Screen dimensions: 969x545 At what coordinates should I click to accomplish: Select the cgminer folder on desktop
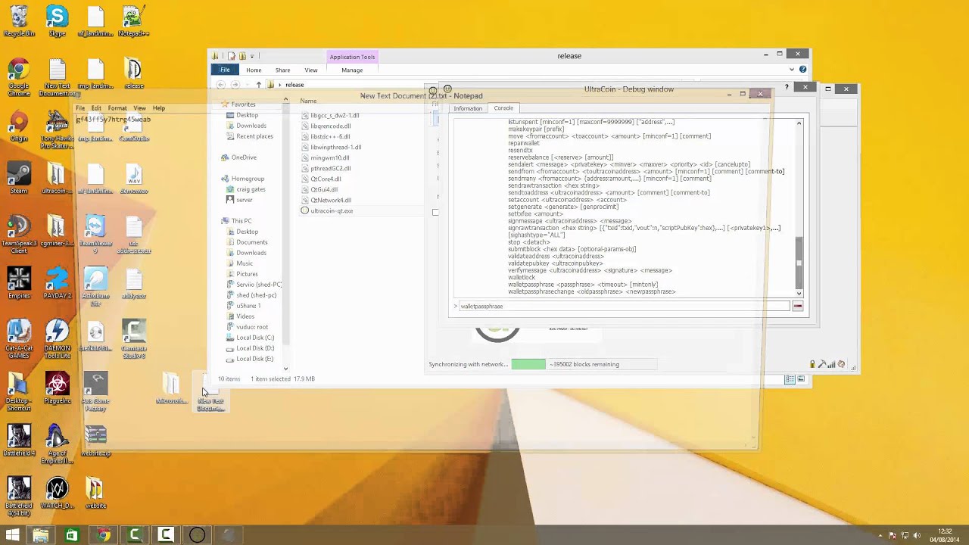pos(57,231)
